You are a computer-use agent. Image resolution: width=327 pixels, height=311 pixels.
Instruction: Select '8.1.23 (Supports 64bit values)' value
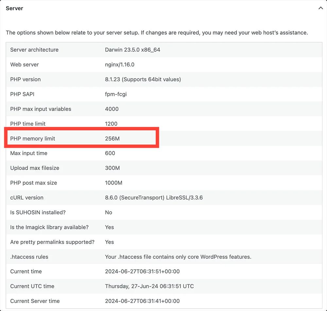(x=143, y=79)
